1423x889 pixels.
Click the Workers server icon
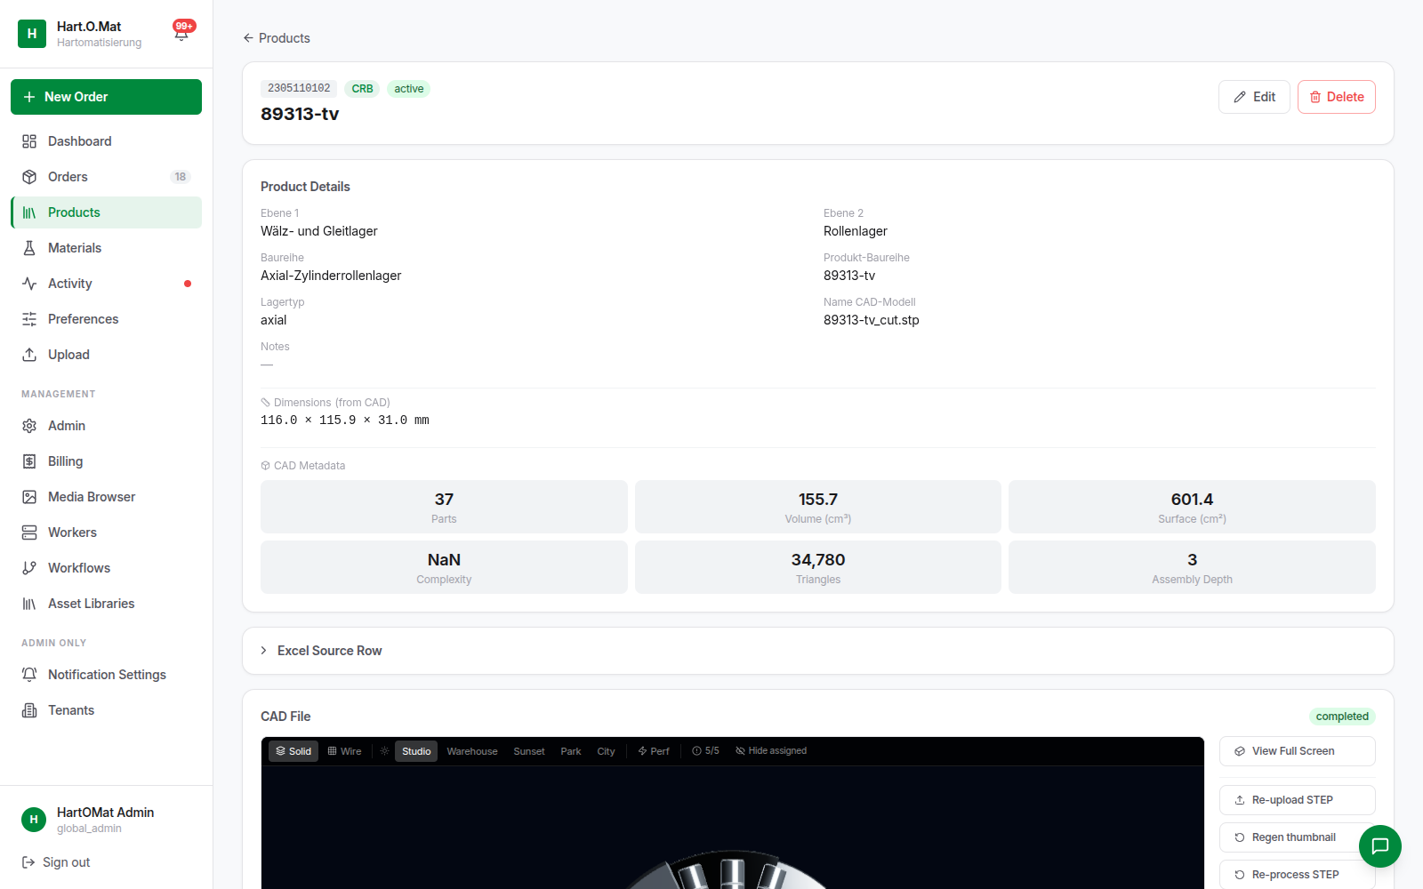click(x=29, y=533)
